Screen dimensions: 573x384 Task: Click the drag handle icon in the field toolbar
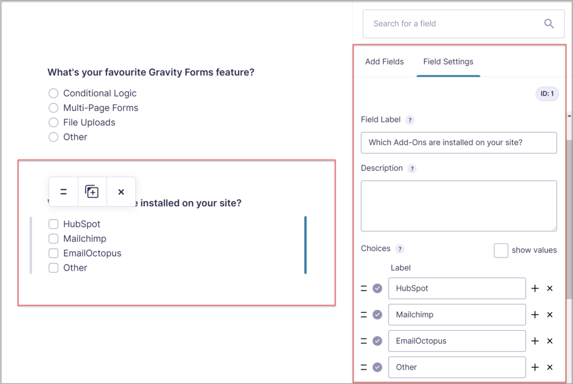63,191
